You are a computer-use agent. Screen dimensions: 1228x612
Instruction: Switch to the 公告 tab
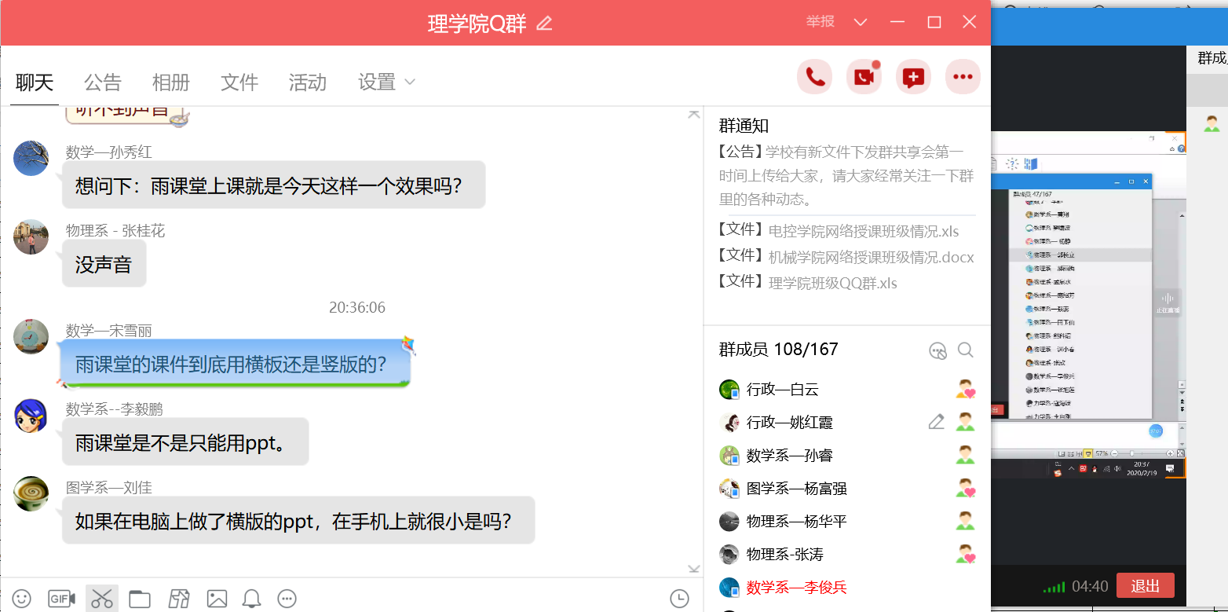coord(103,82)
